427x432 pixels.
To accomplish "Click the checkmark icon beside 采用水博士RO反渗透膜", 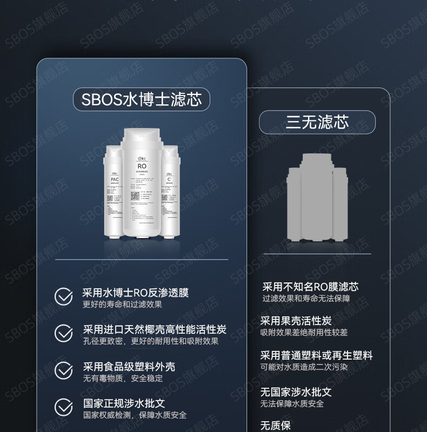I will (64, 296).
